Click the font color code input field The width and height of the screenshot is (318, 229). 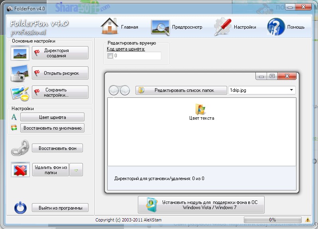(137, 56)
